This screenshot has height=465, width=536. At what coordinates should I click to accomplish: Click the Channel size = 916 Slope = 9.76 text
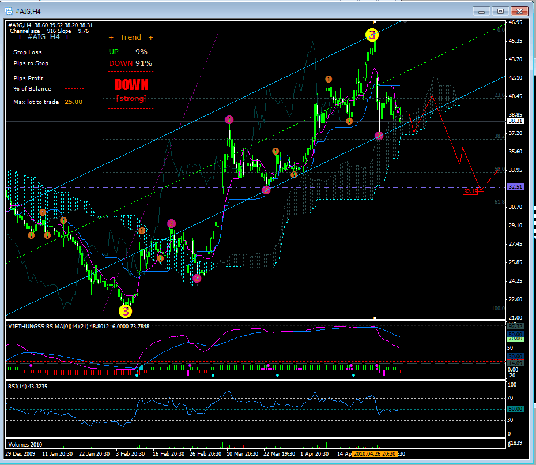pyautogui.click(x=49, y=31)
